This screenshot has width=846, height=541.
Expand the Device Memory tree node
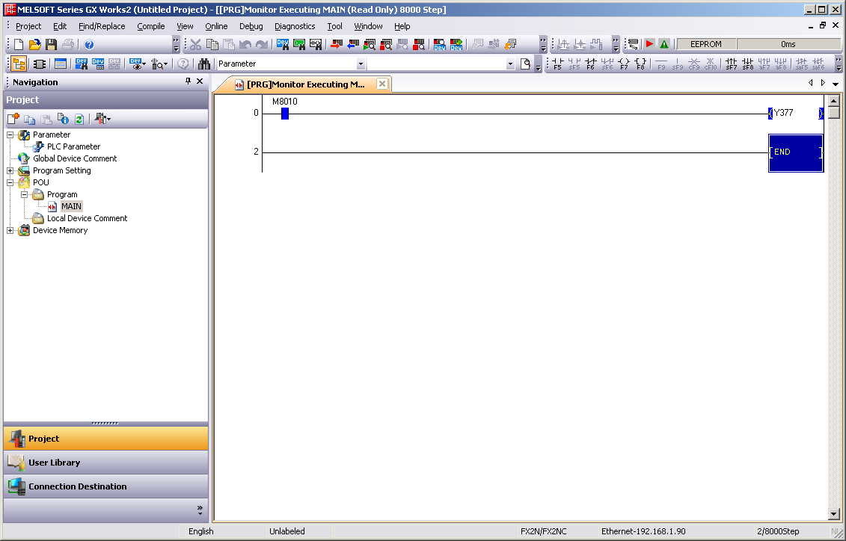point(10,230)
